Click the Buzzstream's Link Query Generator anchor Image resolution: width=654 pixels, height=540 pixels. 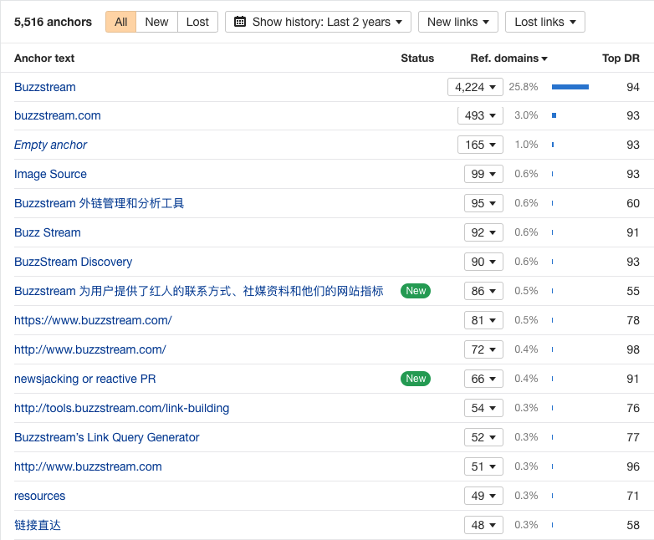point(107,437)
